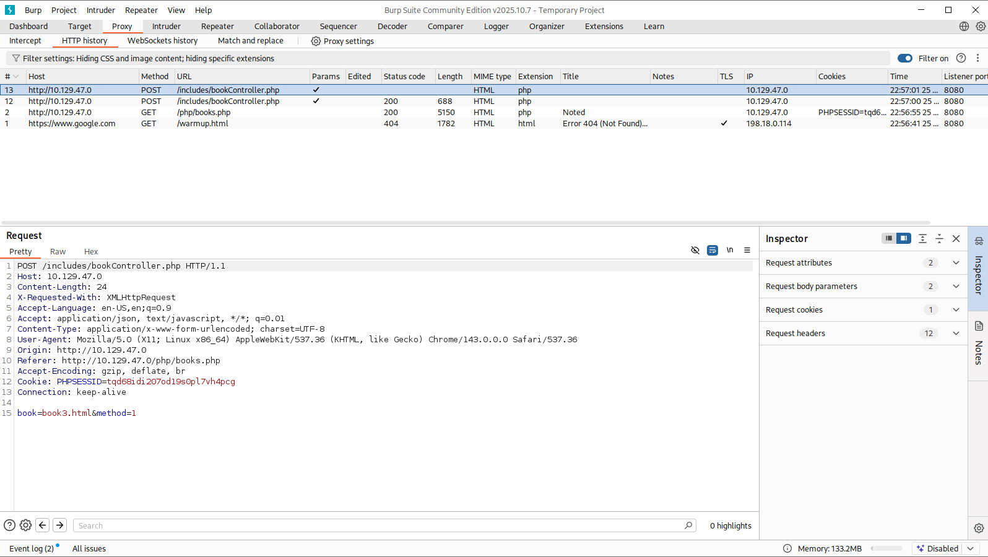The width and height of the screenshot is (988, 557).
Task: Toggle the blue line-wrap icon in the Request toolbar
Action: (x=713, y=250)
